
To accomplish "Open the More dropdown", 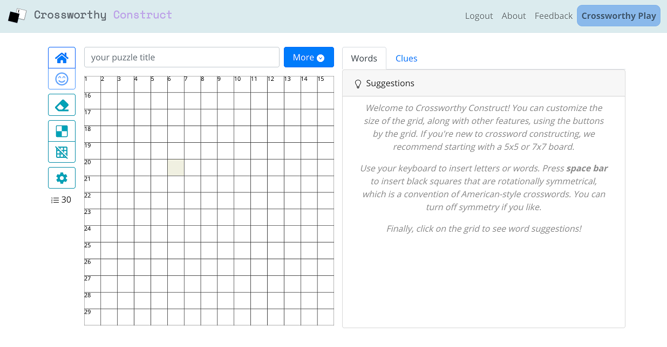I will [x=309, y=57].
